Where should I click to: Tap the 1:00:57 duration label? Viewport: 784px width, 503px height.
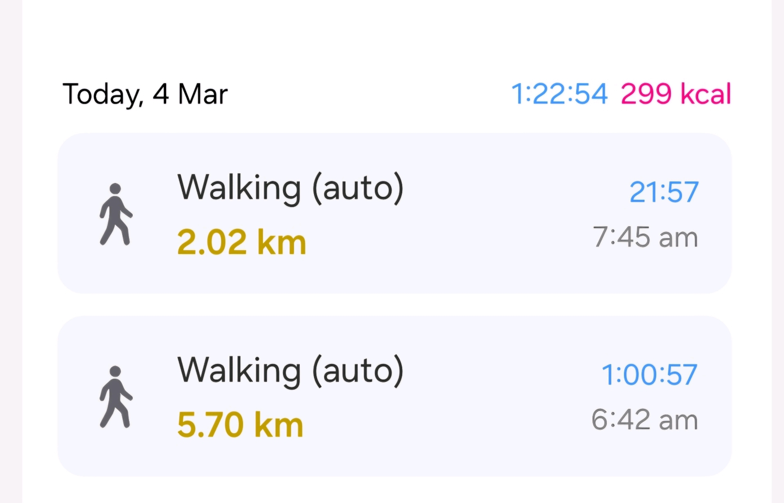point(649,375)
